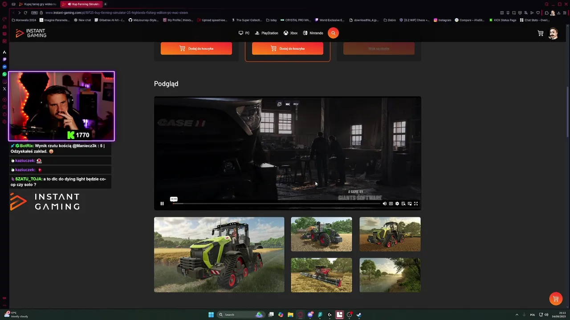The height and width of the screenshot is (320, 570).
Task: Open Discord from the taskbar
Action: click(310, 315)
